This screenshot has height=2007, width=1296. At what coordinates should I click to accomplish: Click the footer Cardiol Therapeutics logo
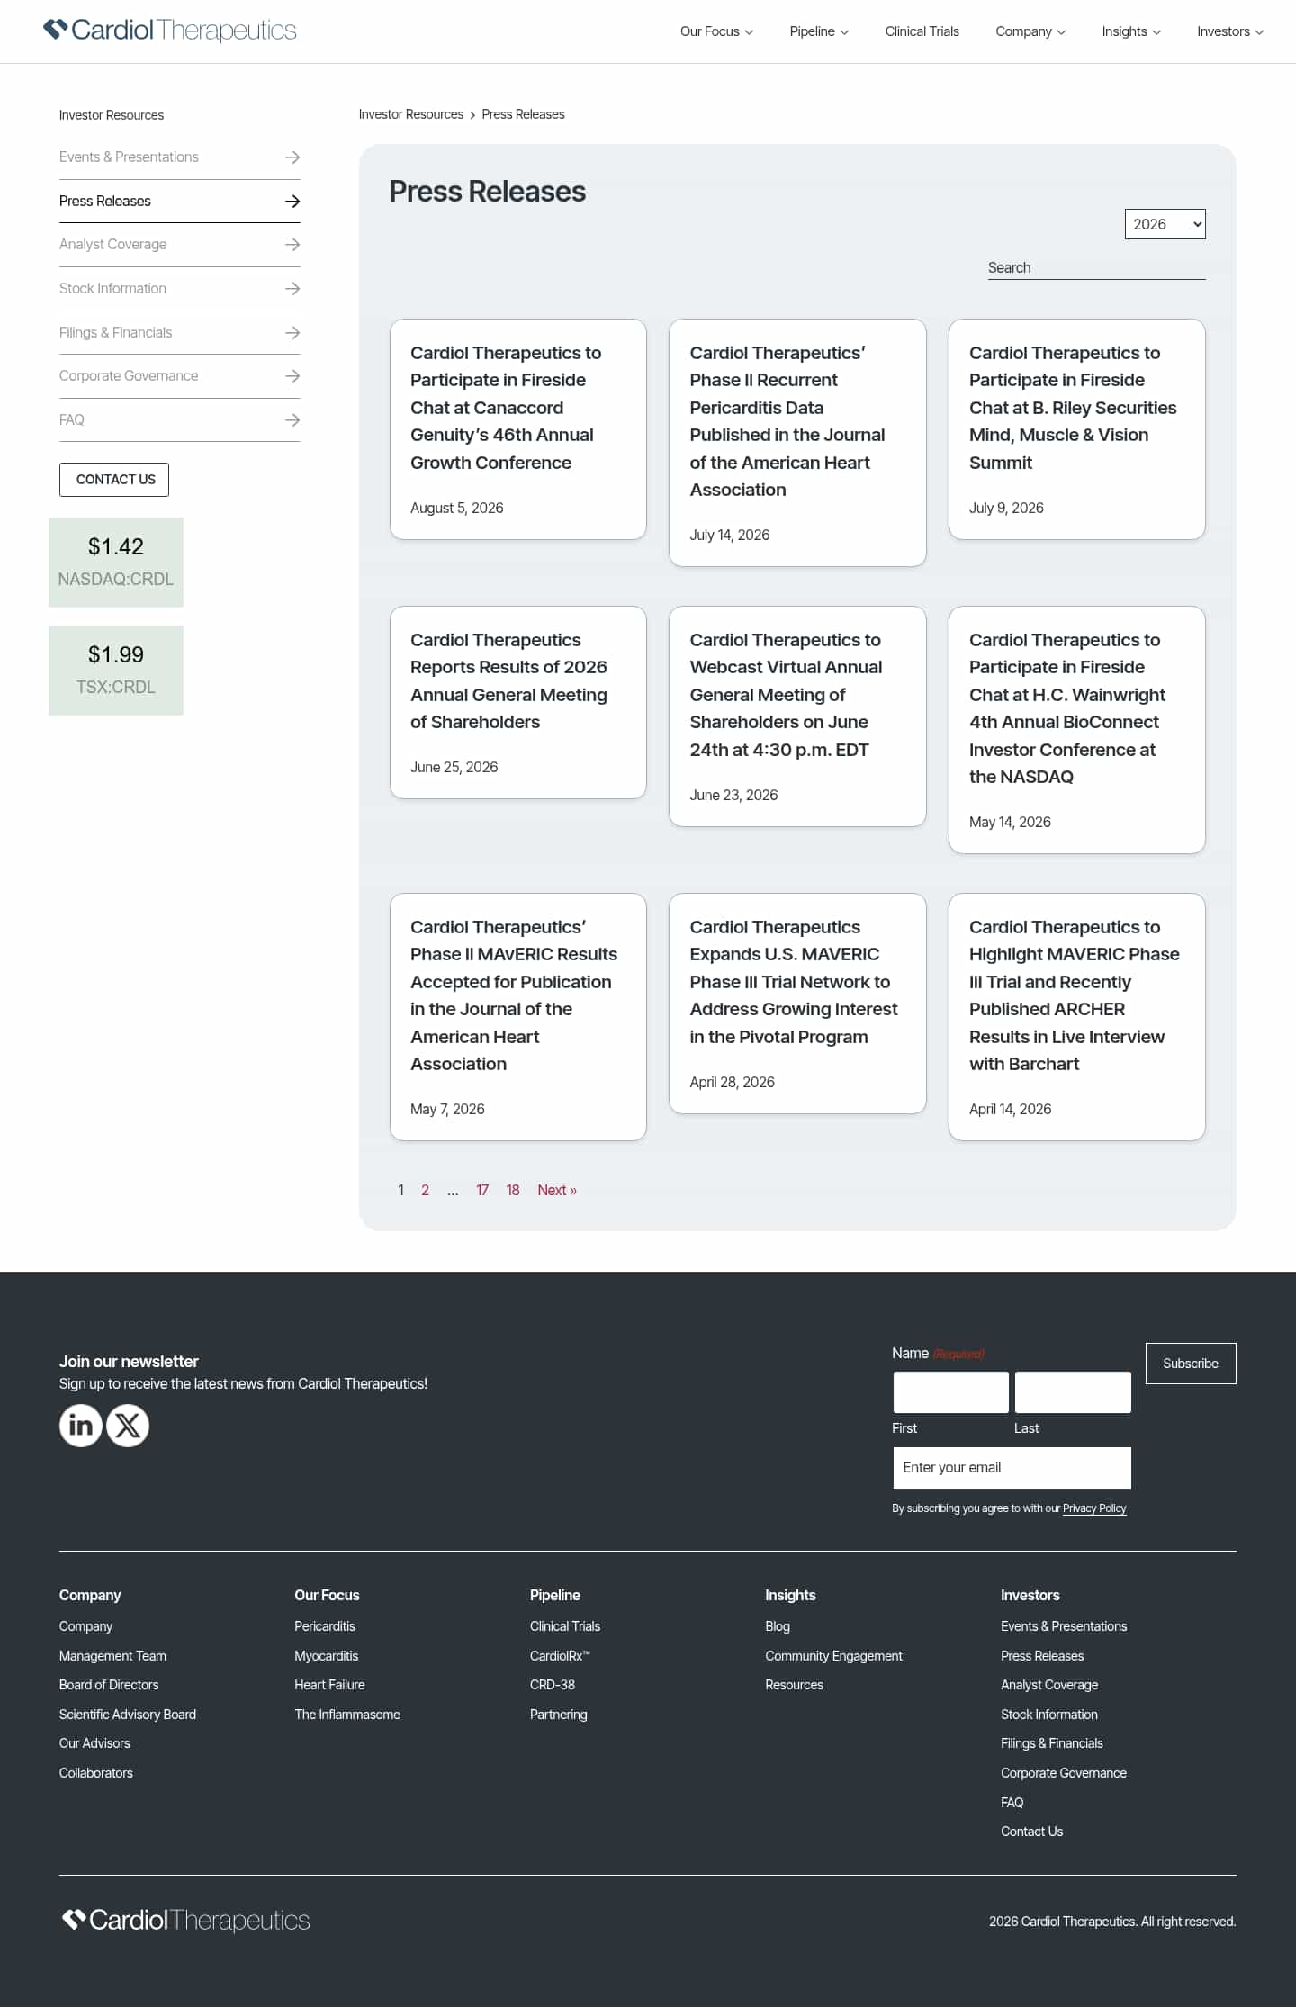[x=185, y=1921]
